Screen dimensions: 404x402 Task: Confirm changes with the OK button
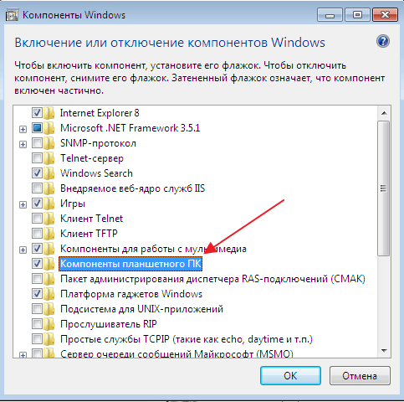coord(290,376)
